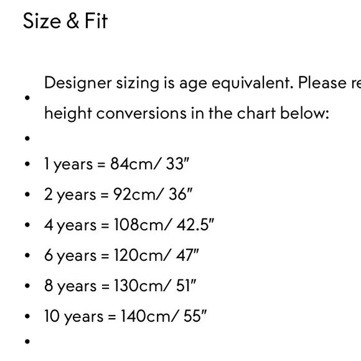Image resolution: width=361 pixels, height=361 pixels.
Task: Click the empty bullet below 10 years
Action: 27,341
